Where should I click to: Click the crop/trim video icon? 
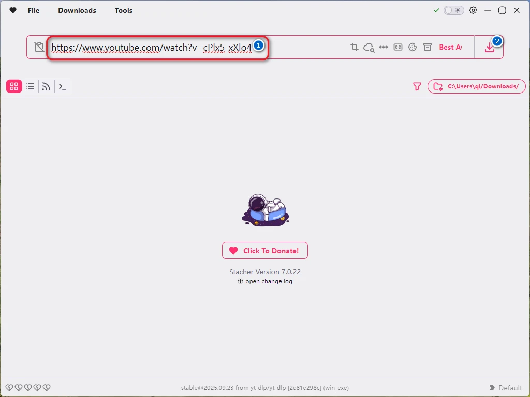(x=355, y=47)
